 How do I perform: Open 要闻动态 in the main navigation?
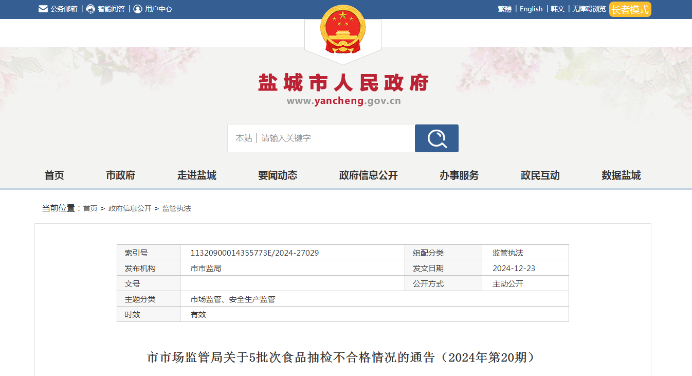(x=278, y=175)
